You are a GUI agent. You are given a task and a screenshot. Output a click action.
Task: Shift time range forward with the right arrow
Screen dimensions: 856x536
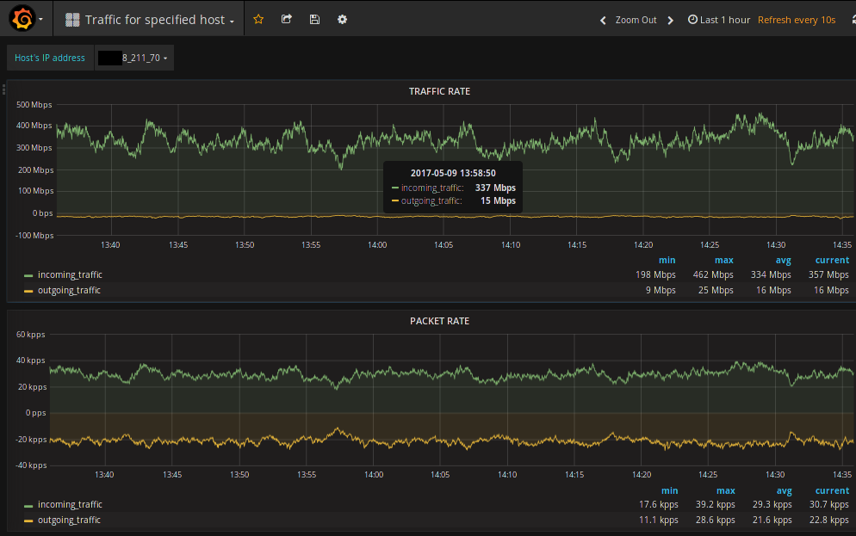pos(671,20)
